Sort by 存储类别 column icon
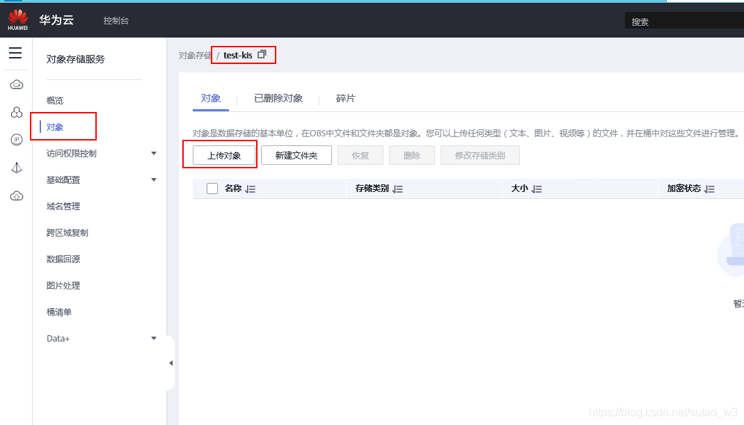 click(x=397, y=189)
